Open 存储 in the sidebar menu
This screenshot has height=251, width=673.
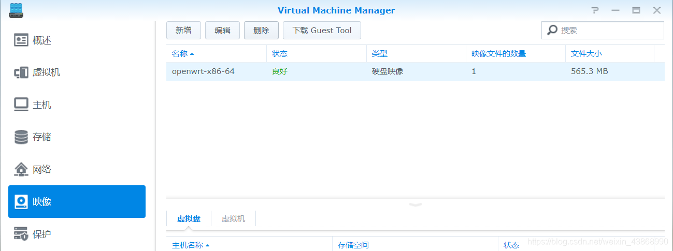coord(77,137)
